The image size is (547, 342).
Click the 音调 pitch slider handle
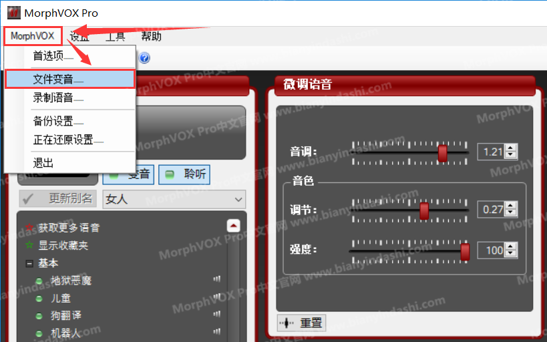(442, 153)
